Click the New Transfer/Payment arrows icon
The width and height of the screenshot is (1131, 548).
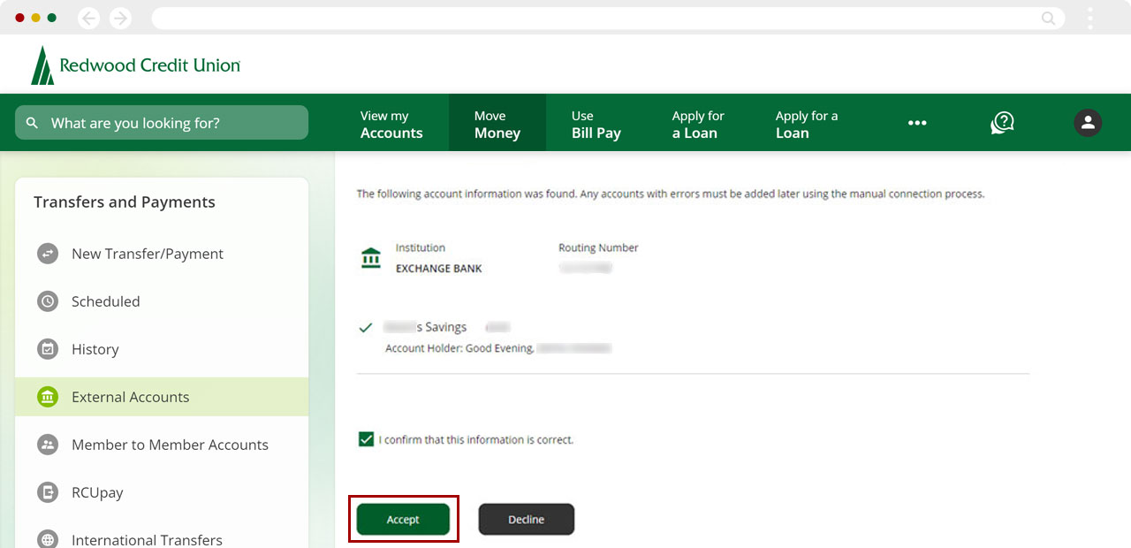(x=48, y=254)
